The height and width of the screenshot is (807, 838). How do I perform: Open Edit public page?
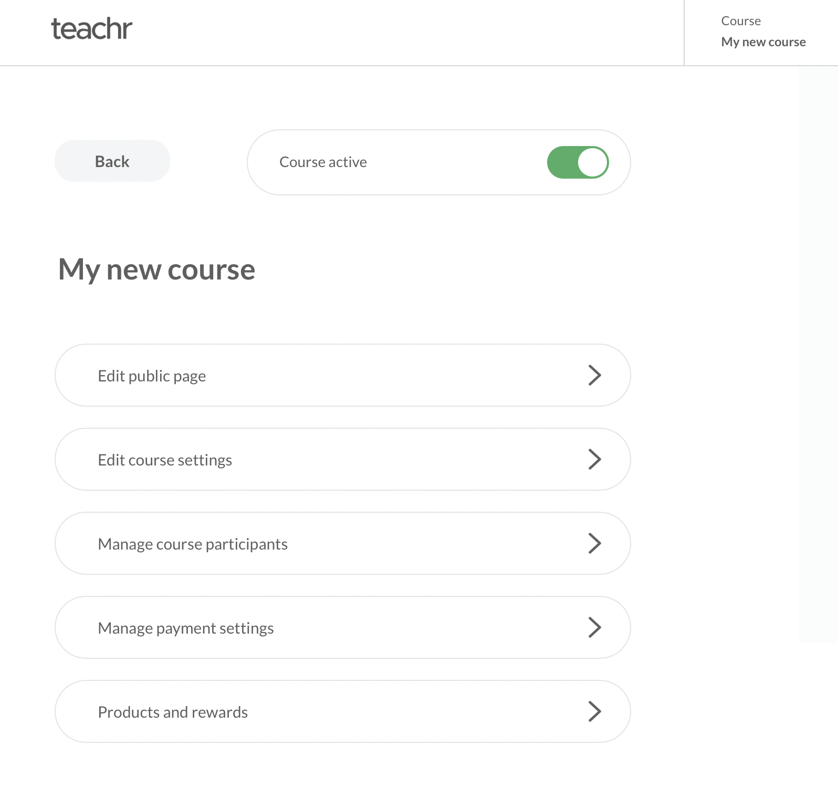click(x=152, y=376)
